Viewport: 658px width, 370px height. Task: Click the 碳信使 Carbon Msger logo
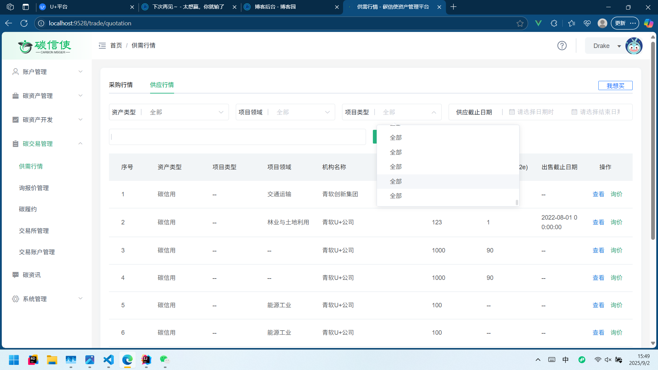tap(45, 47)
